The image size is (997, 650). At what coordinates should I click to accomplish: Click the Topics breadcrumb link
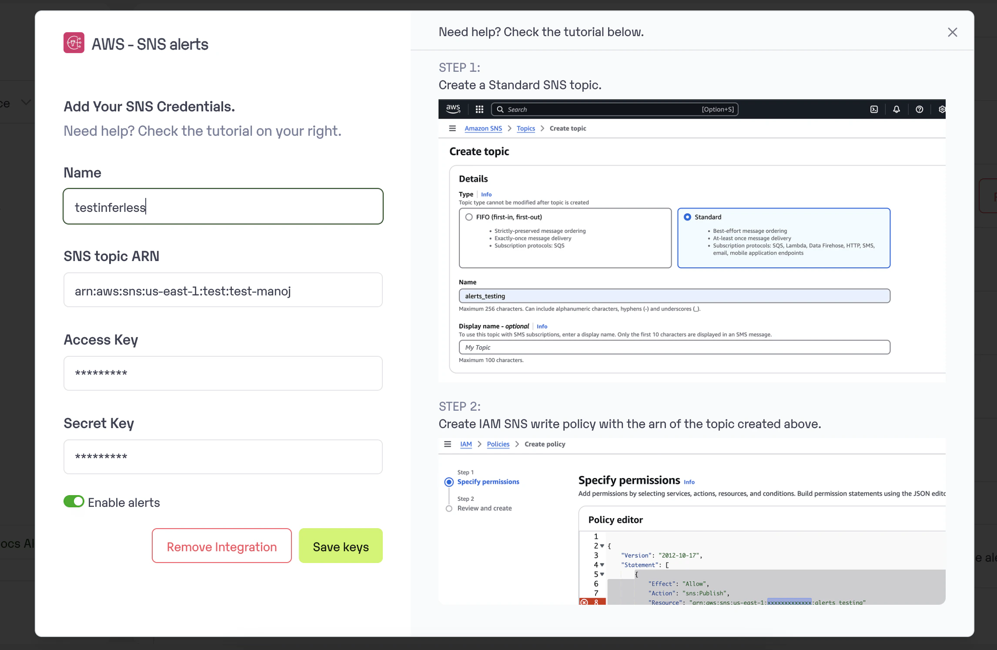tap(525, 128)
